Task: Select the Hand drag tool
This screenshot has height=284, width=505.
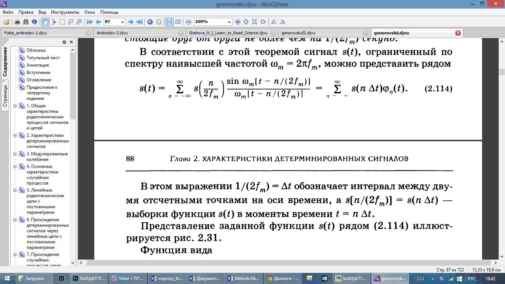Action: [x=45, y=22]
